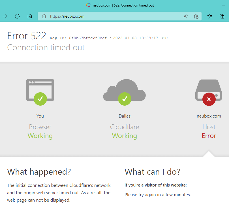Open the Collections icon

(222, 16)
